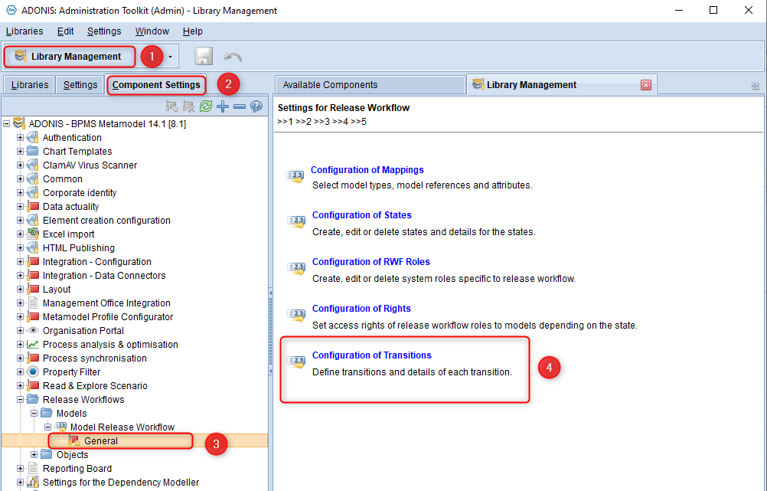
Task: Switch to the Component Settings tab
Action: pos(156,85)
